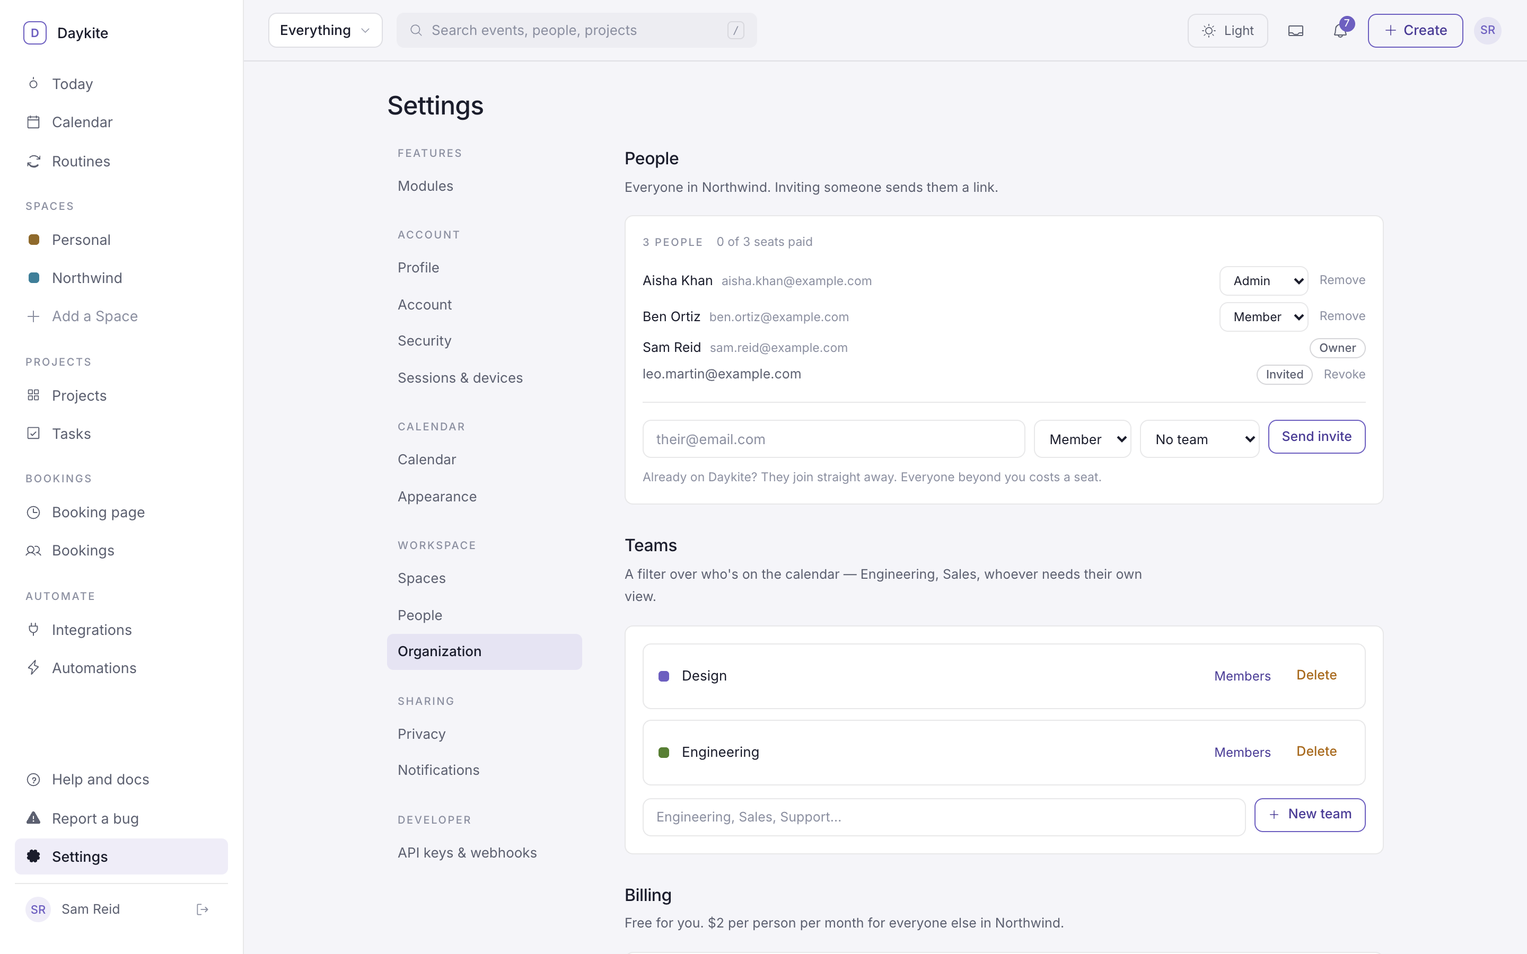Screen dimensions: 1527x954
Task: Delete the Design team
Action: click(x=1317, y=675)
